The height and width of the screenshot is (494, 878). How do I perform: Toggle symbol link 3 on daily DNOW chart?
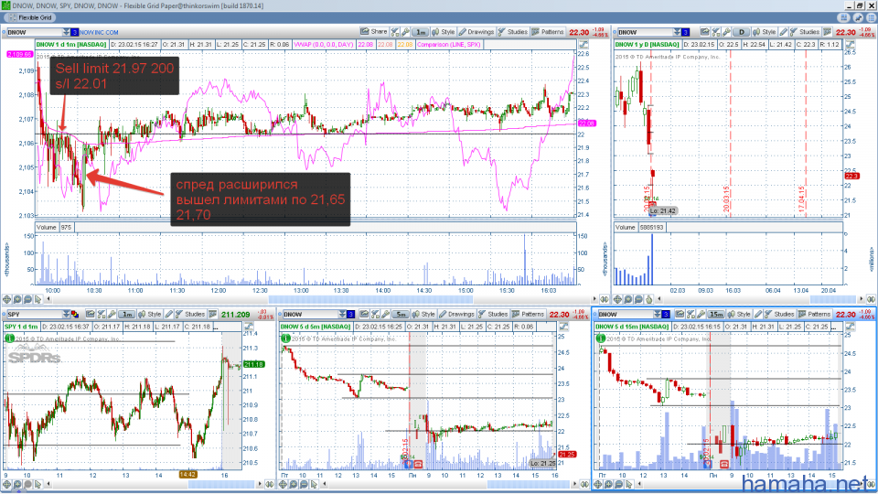(x=685, y=32)
